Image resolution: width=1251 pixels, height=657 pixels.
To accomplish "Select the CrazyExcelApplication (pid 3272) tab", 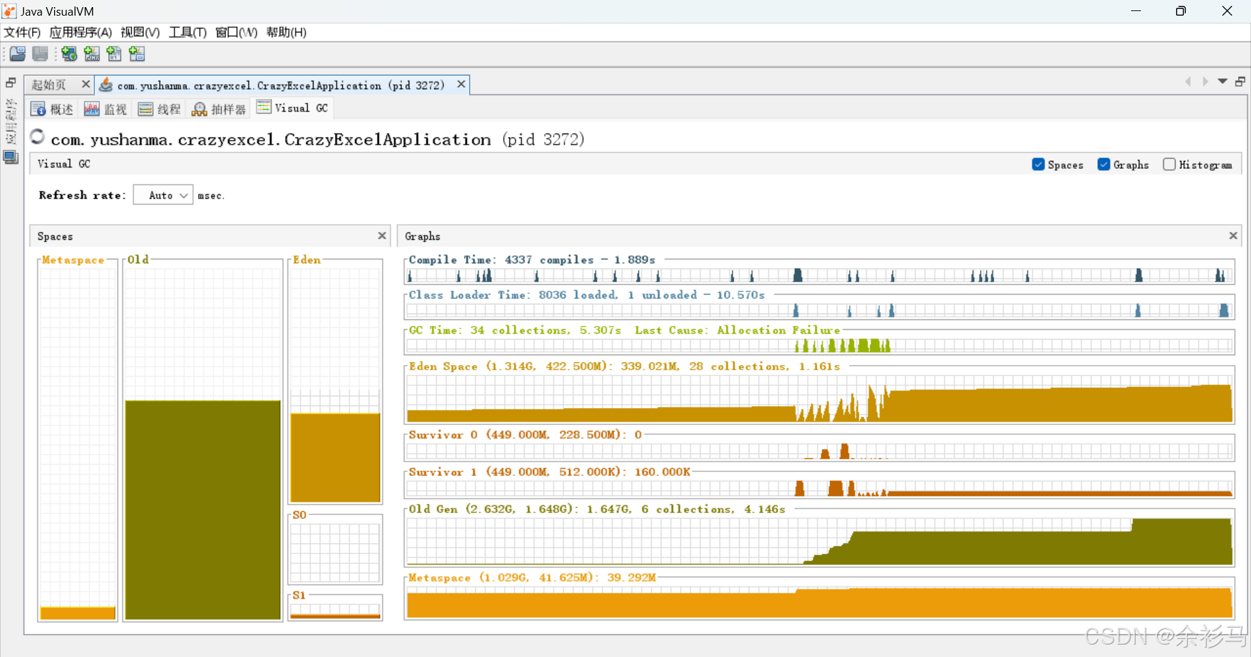I will click(x=281, y=85).
